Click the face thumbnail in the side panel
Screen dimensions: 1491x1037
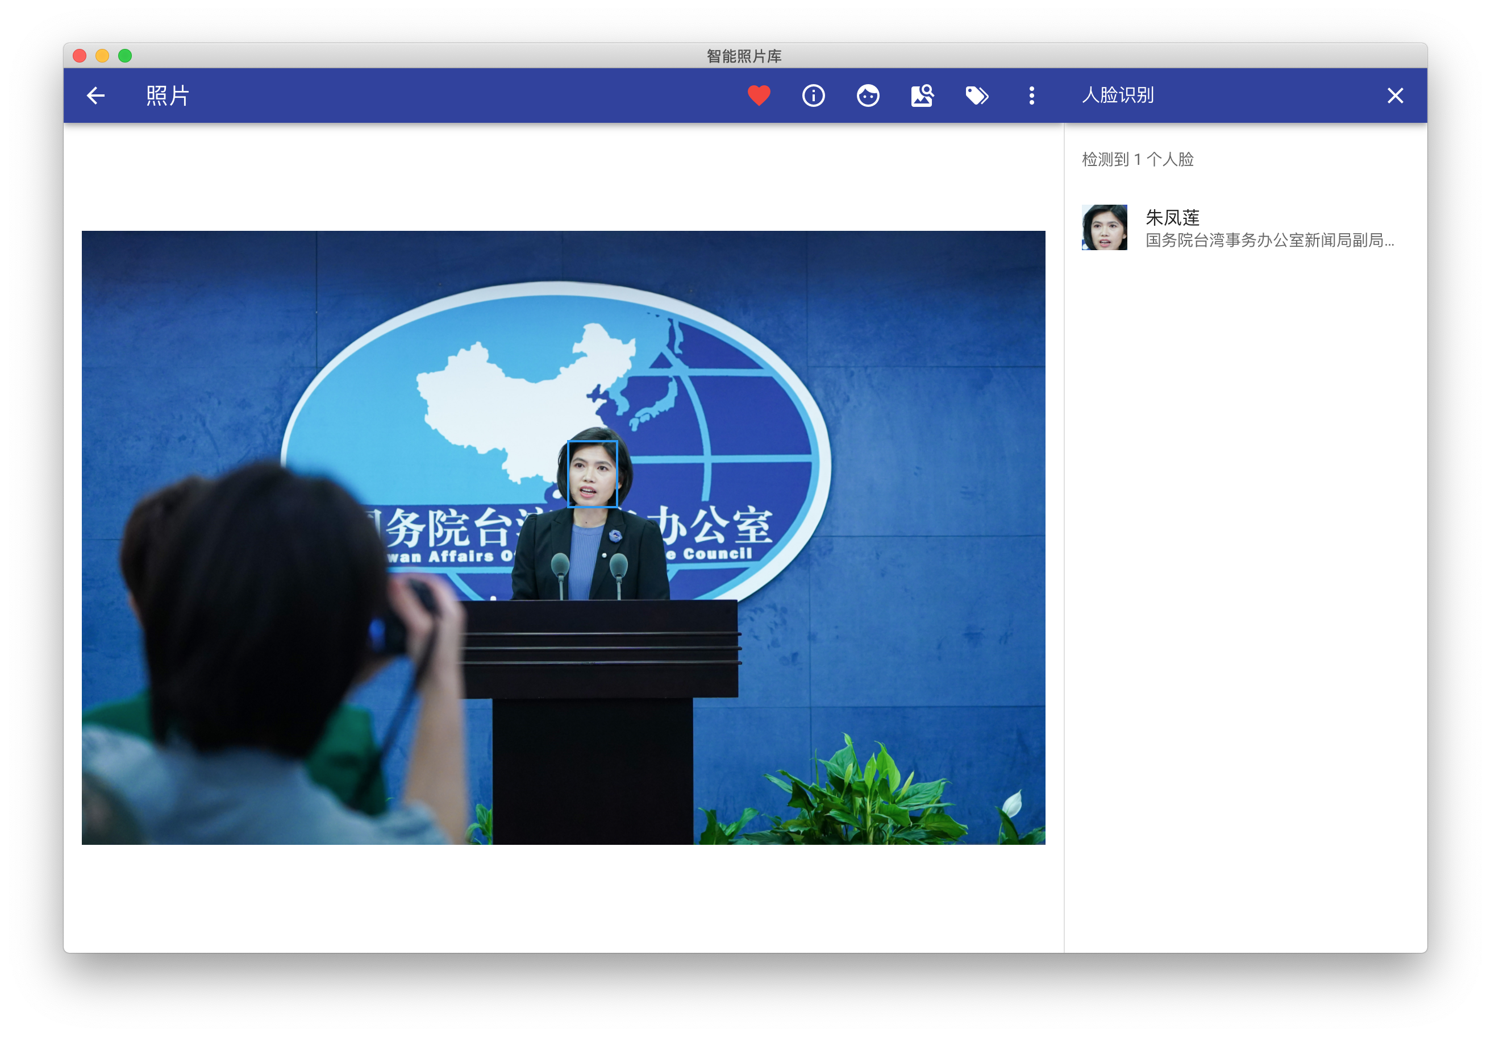pos(1104,227)
